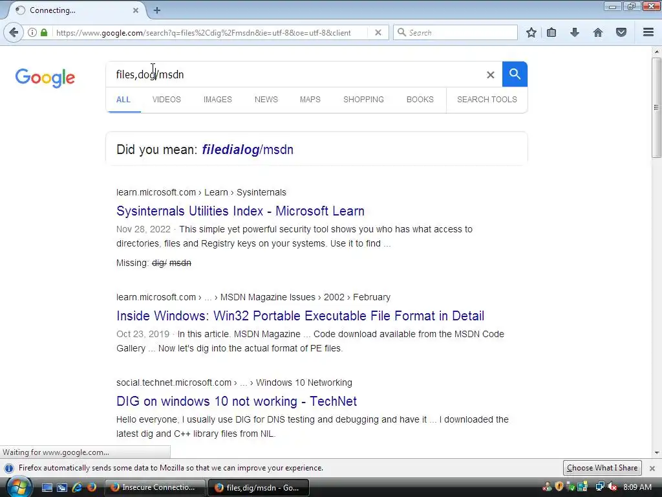Stop page loading with address bar X
Viewport: 662px width, 497px height.
pyautogui.click(x=378, y=32)
